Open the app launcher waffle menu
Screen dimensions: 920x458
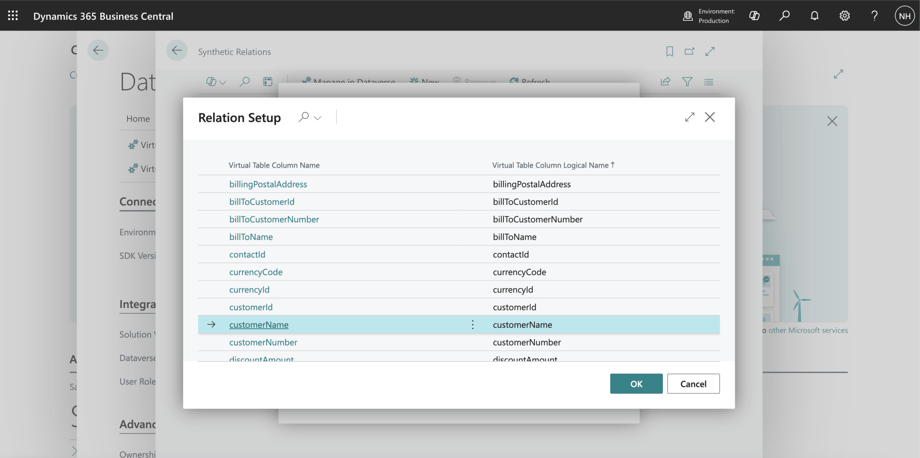coord(13,16)
